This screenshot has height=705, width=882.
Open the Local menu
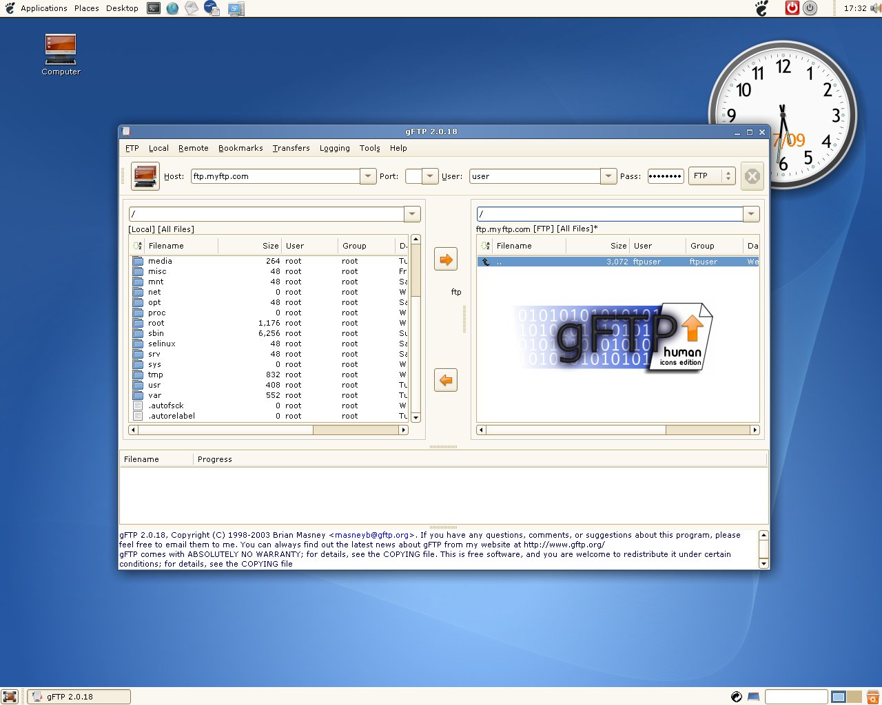click(x=158, y=148)
